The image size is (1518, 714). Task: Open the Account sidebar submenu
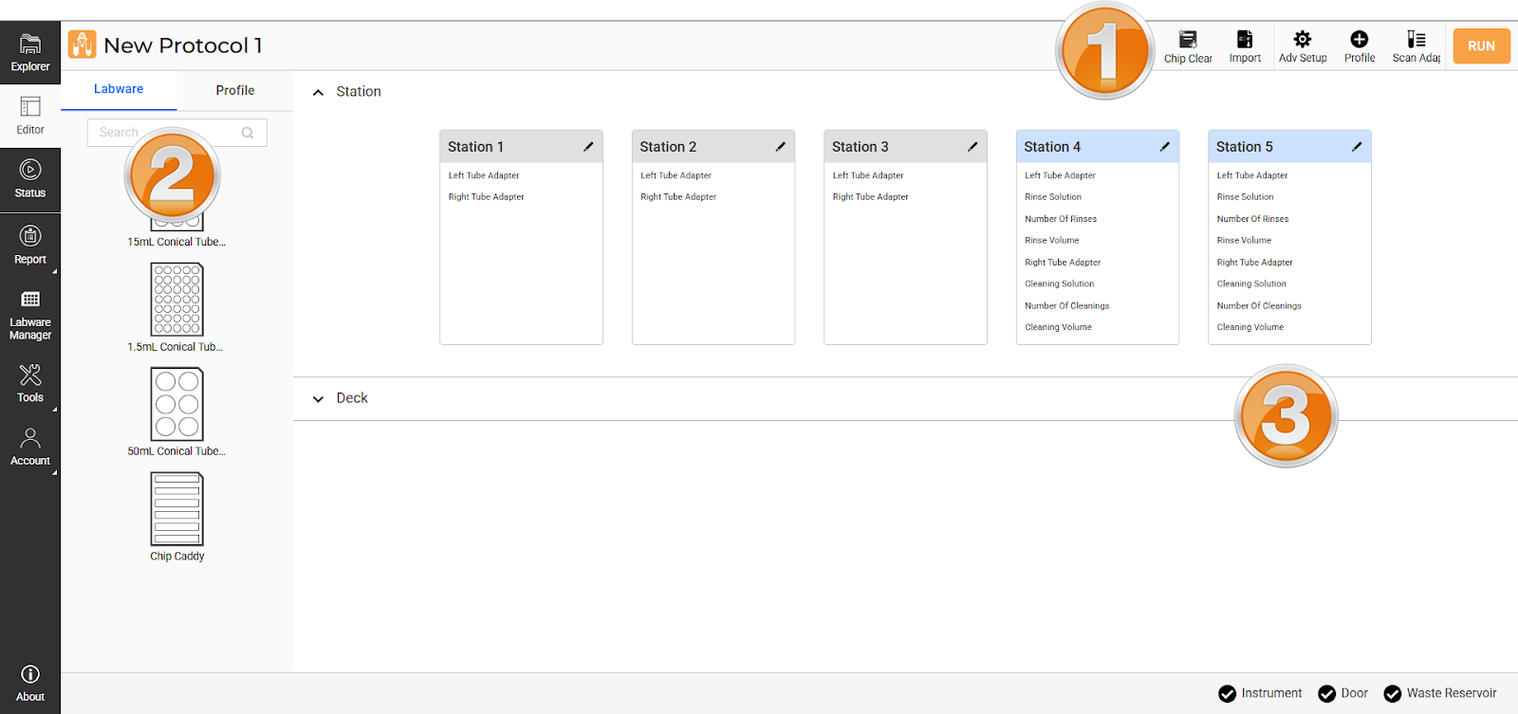(x=30, y=446)
